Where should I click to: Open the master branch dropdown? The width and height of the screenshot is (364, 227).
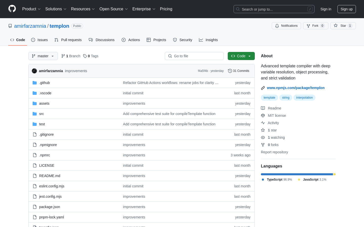43,56
